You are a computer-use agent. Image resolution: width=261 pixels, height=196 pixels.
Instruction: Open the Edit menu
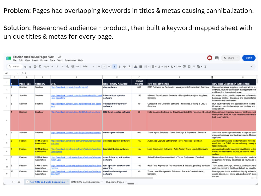click(21, 60)
